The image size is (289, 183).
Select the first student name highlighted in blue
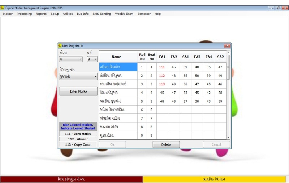[118, 67]
